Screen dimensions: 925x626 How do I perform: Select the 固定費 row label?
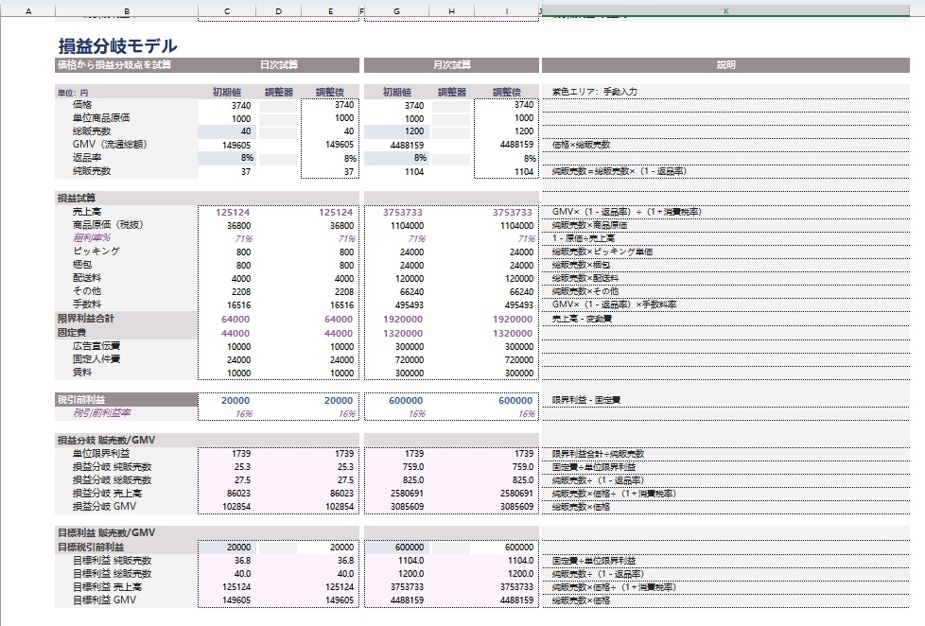coord(126,333)
